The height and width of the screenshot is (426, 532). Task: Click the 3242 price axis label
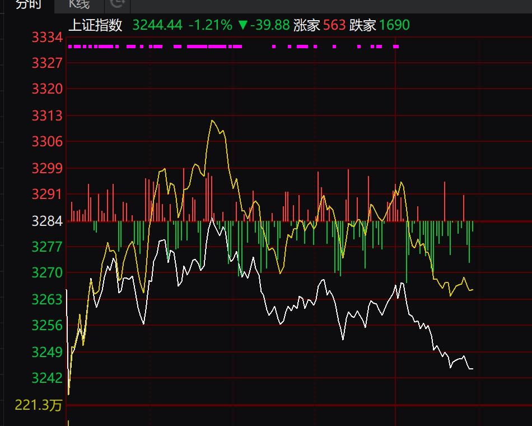tap(47, 378)
